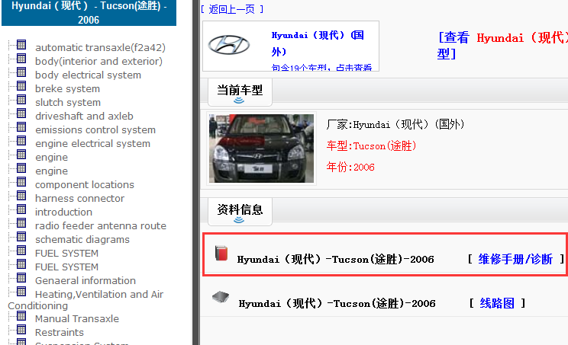This screenshot has width=568, height=345.
Task: Select schematic diagrams entry
Action: [x=82, y=240]
